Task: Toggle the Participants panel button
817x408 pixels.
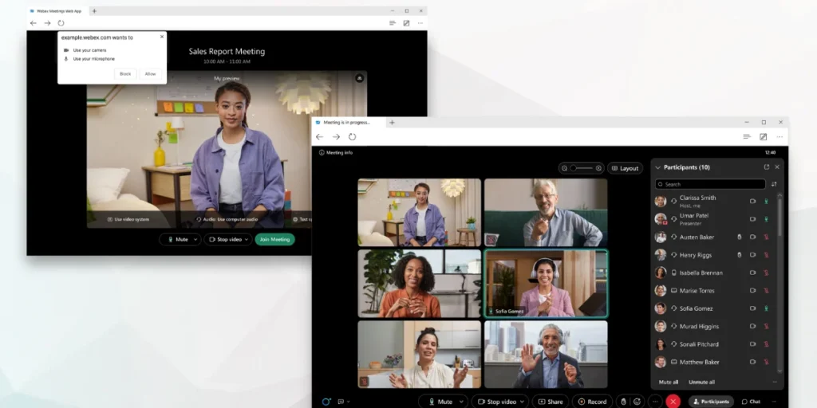Action: pos(711,402)
